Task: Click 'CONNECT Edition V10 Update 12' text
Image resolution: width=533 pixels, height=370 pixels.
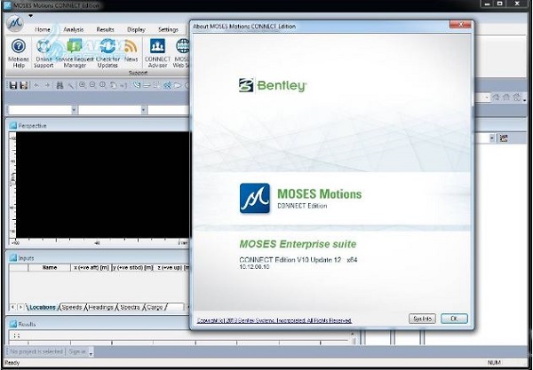Action: click(290, 260)
